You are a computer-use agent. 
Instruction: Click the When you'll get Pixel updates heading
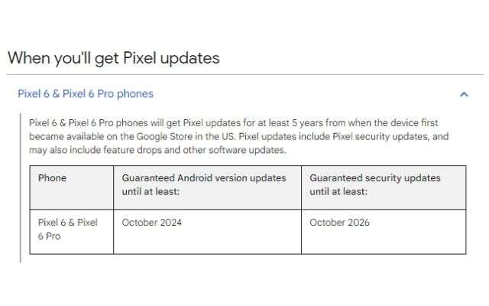point(114,57)
